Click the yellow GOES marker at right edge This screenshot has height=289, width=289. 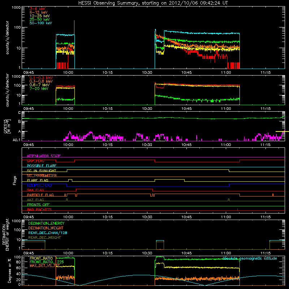tap(282, 131)
